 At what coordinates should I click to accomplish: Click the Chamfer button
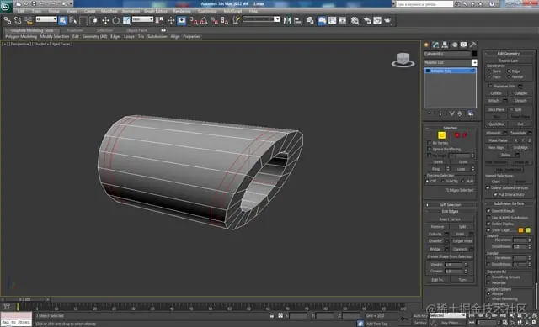(435, 241)
